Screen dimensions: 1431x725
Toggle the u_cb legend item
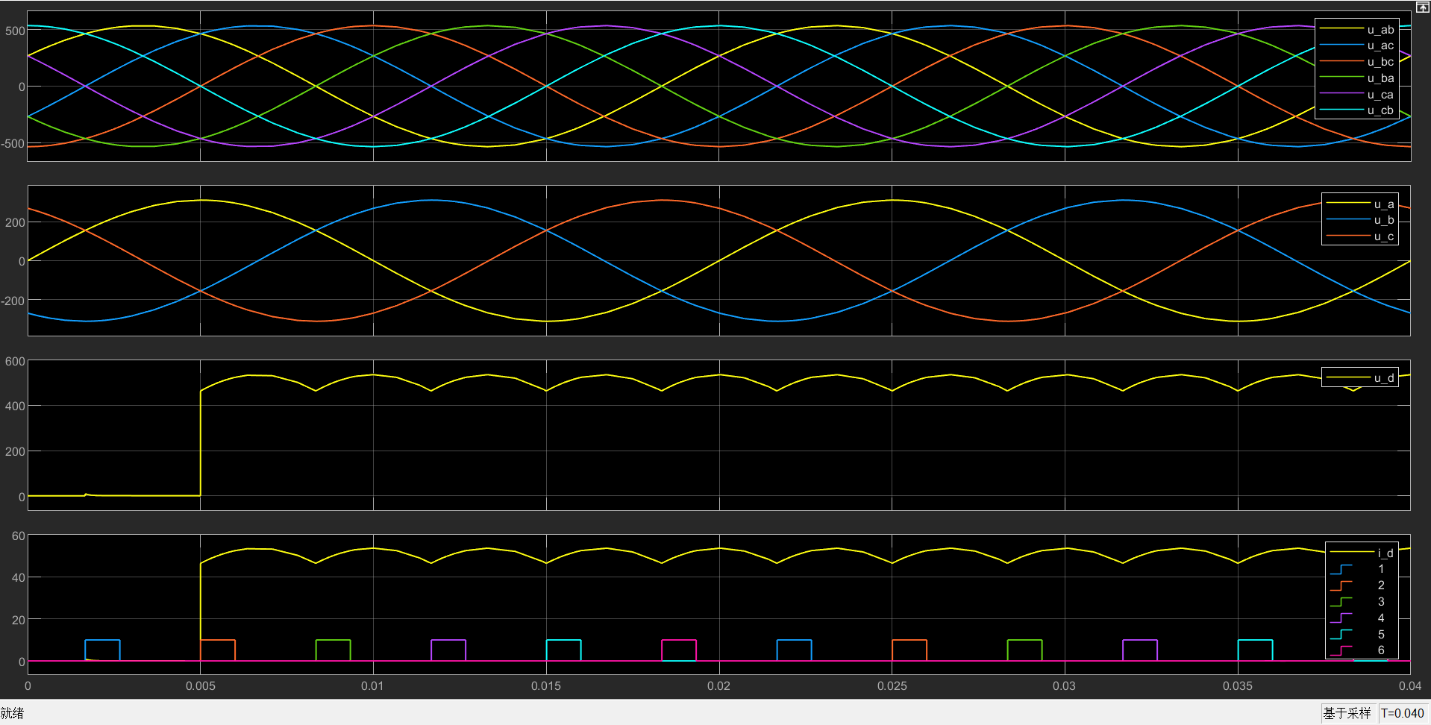pos(1356,110)
